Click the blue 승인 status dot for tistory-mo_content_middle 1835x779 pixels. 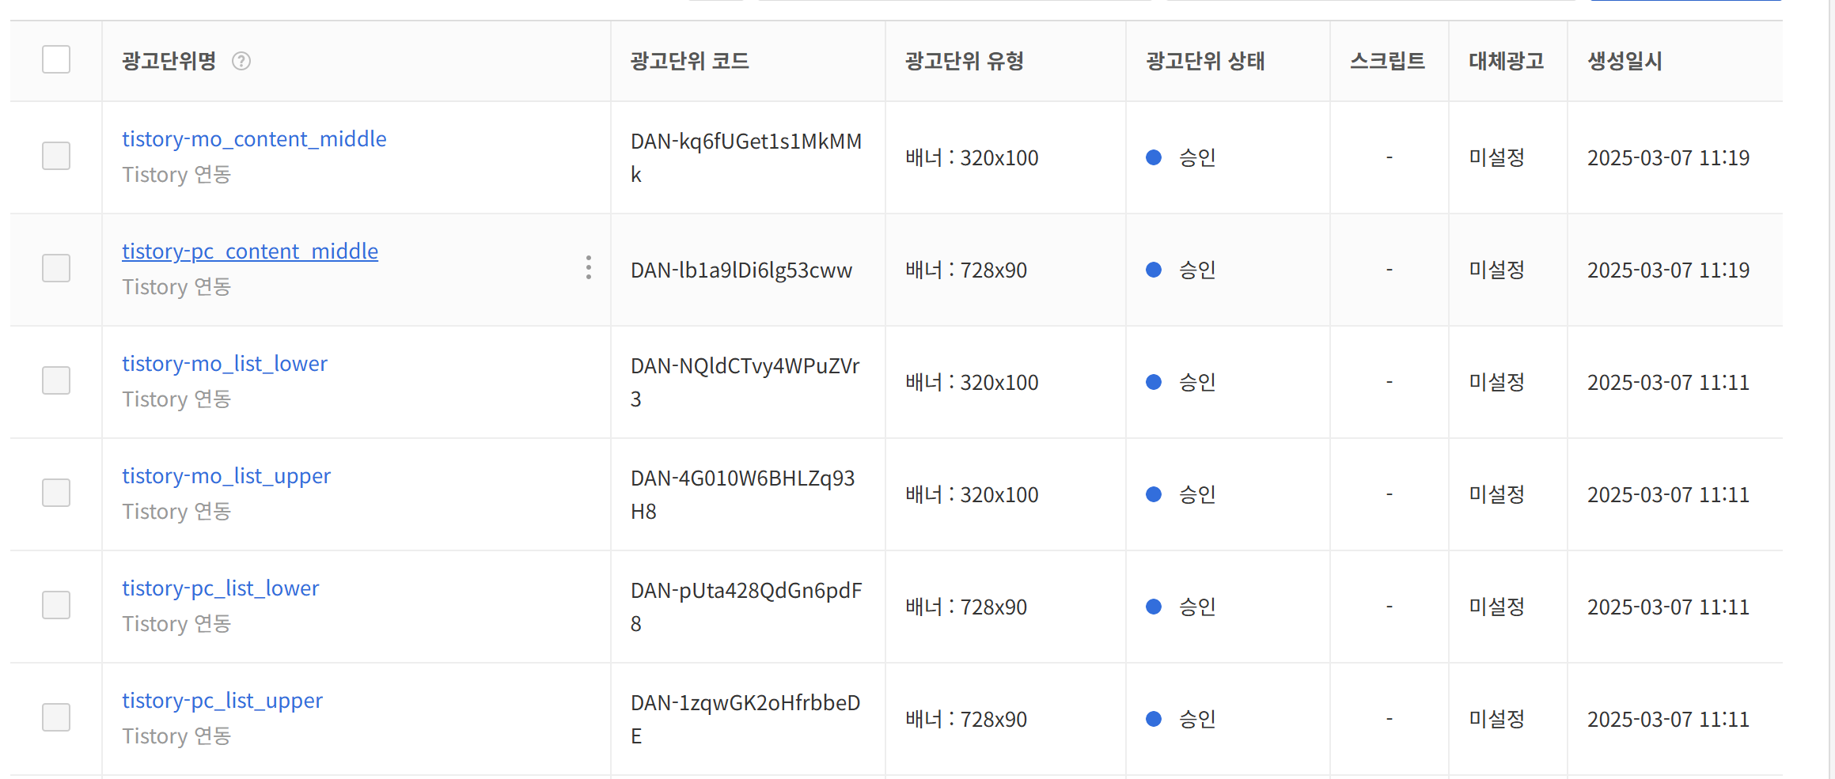[1154, 157]
